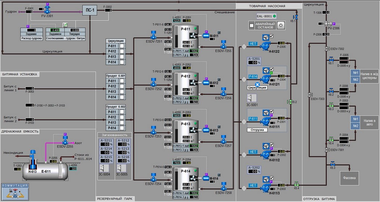The image size is (380, 202).
Task: Click the Отгрузка mode label
Action: point(257,130)
